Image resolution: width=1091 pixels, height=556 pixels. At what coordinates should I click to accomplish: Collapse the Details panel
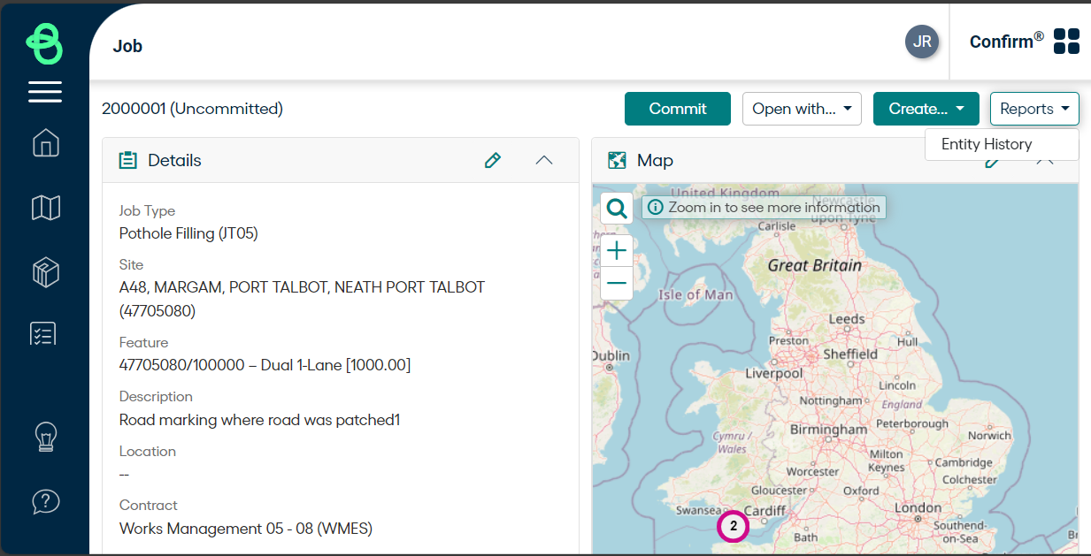point(544,161)
